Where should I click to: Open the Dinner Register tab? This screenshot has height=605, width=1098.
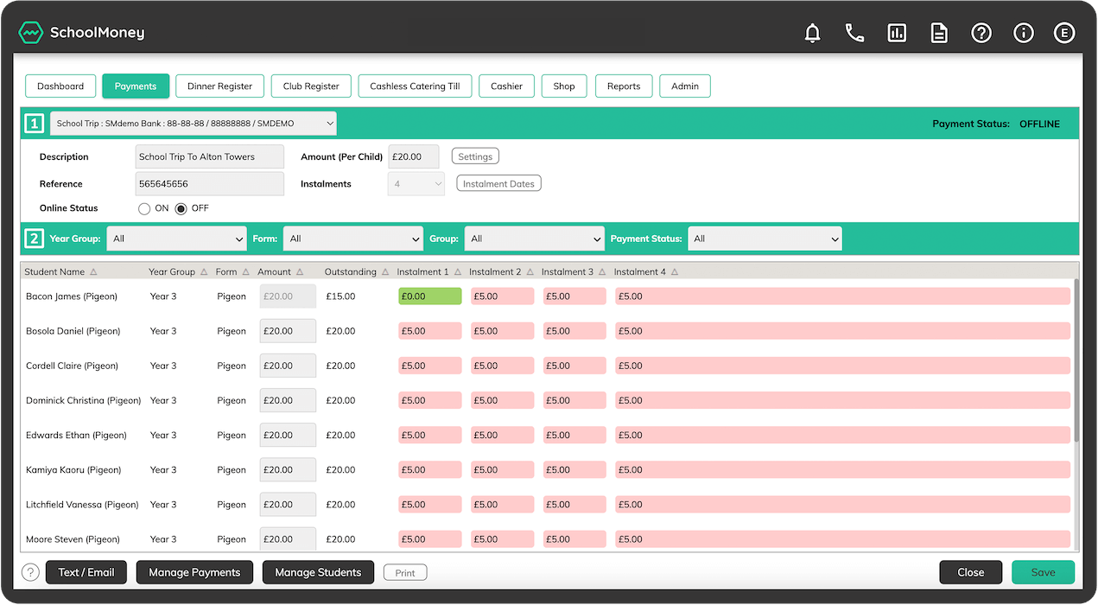pos(220,86)
